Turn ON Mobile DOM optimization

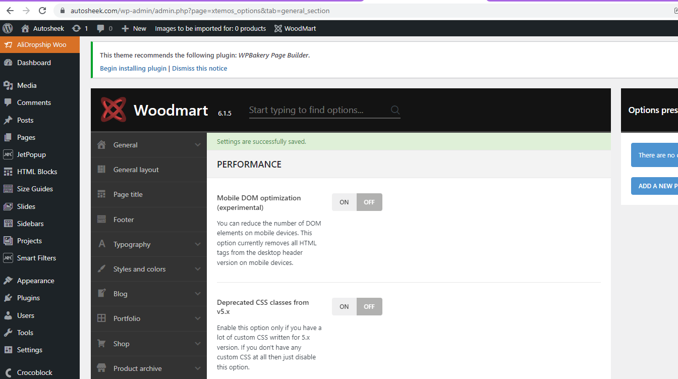pyautogui.click(x=344, y=202)
